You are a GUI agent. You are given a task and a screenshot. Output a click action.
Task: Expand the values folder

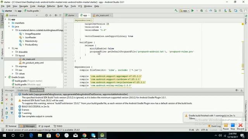click(13, 74)
